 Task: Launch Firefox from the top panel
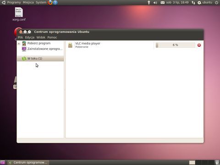(50, 2)
